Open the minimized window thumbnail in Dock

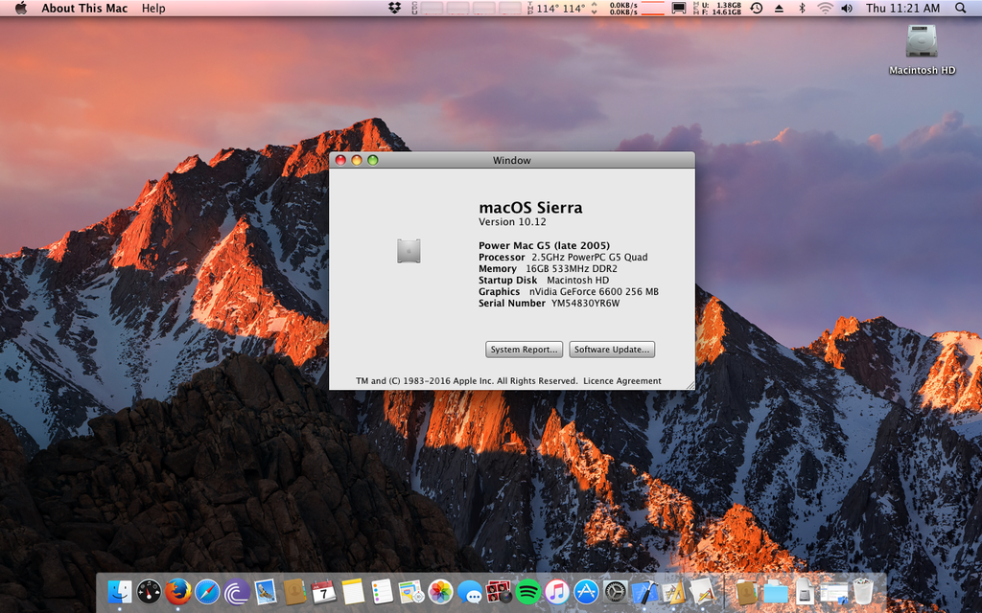pos(833,592)
